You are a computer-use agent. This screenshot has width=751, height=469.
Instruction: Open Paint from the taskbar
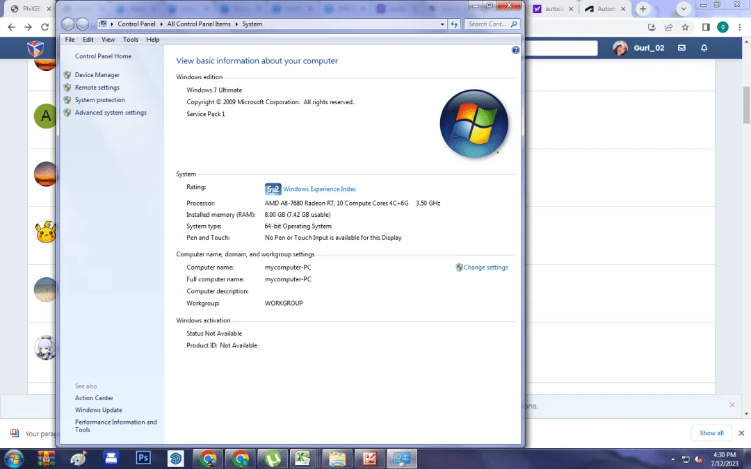click(x=79, y=459)
